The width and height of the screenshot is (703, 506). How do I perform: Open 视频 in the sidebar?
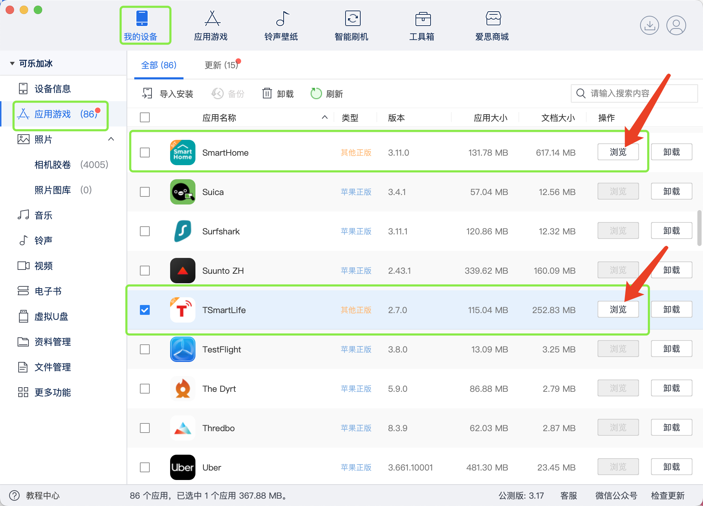coord(63,266)
